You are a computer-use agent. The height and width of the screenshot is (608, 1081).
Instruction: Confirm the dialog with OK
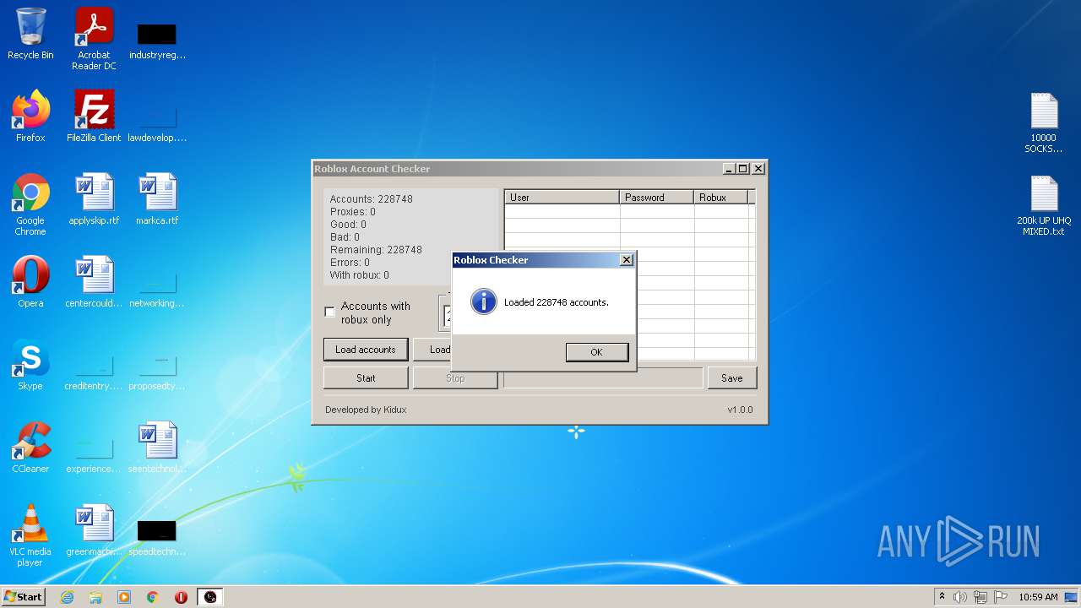[597, 352]
